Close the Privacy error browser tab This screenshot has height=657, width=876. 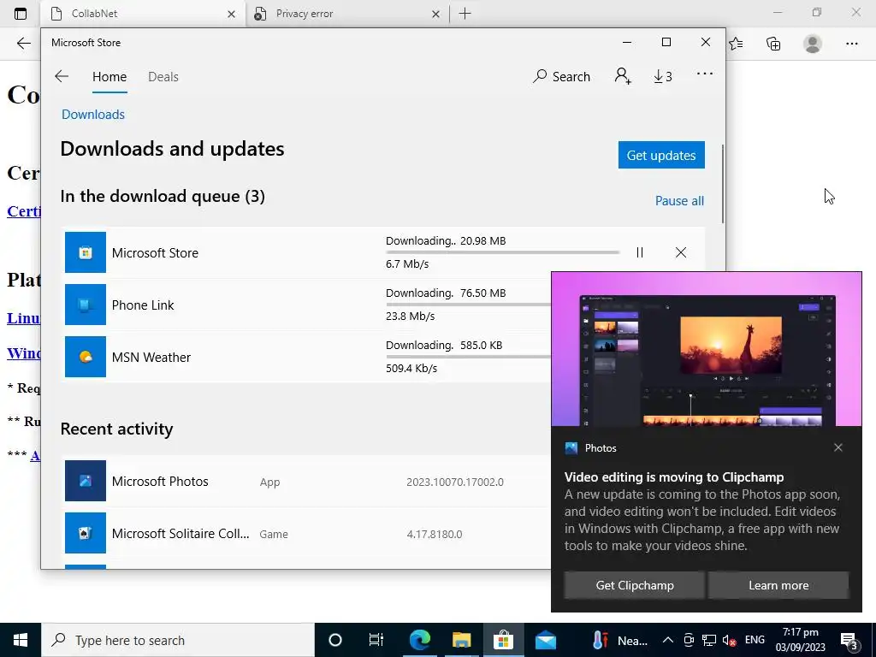435,14
